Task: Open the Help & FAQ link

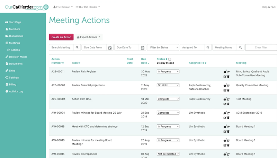Action: [269, 7]
